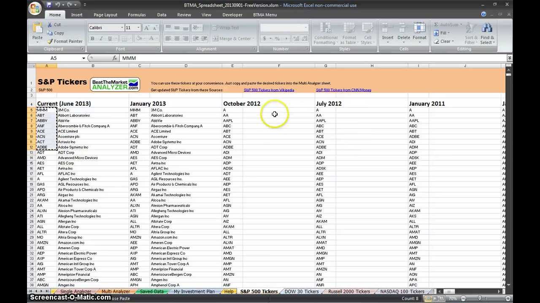Open the Font name dropdown
This screenshot has height=303, width=540.
(x=122, y=28)
